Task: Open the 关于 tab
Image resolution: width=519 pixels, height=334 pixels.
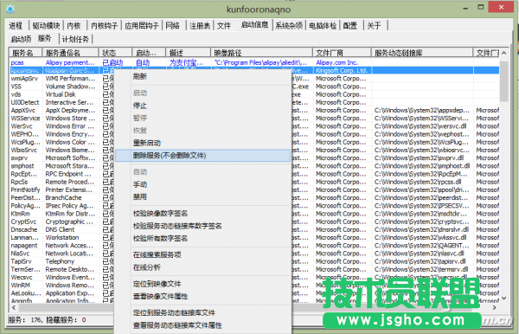Action: 375,26
